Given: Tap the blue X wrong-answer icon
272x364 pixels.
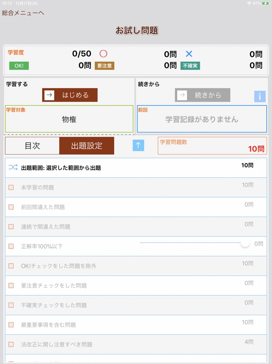Looking at the screenshot, I should 189,54.
